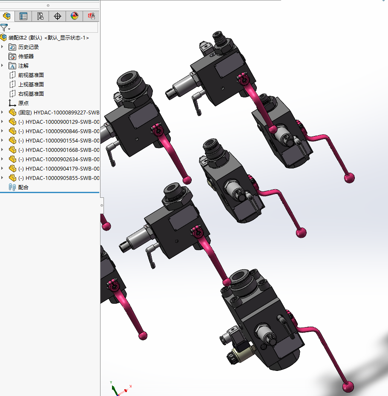The width and height of the screenshot is (388, 396).
Task: Expand the HYDAC-10000902634 component
Action: 2,159
